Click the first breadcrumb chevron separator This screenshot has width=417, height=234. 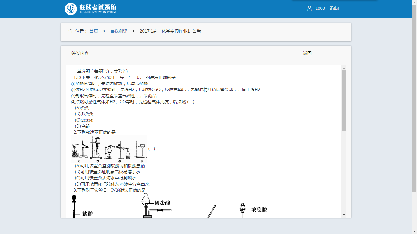pos(104,31)
